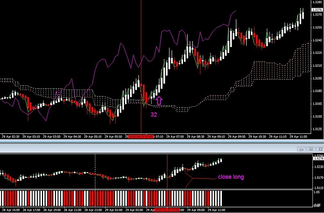Click the 1.5225 price level on upper scale
This screenshot has width=324, height=213.
[316, 53]
